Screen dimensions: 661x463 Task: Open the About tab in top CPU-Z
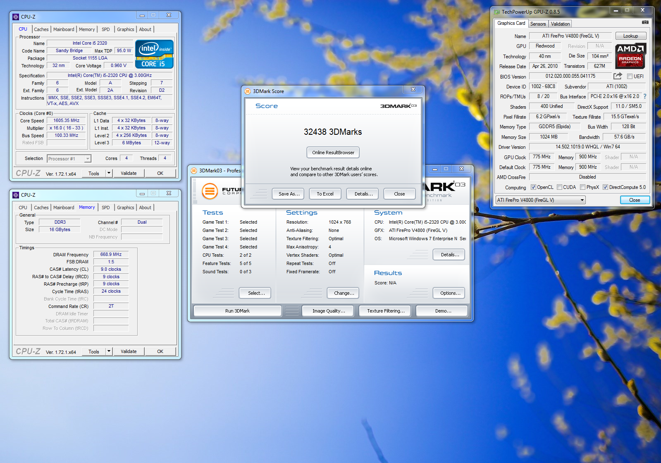click(145, 29)
